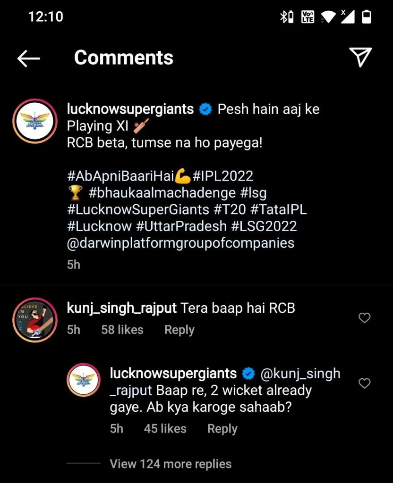This screenshot has width=393, height=483.
Task: Reply to kunj_singh_rajput's comment
Action: pos(179,330)
